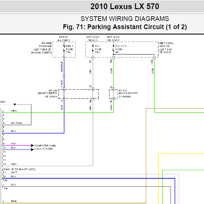
Task: Click the "HOT IN ON OR ACC" label
Action: (93, 39)
